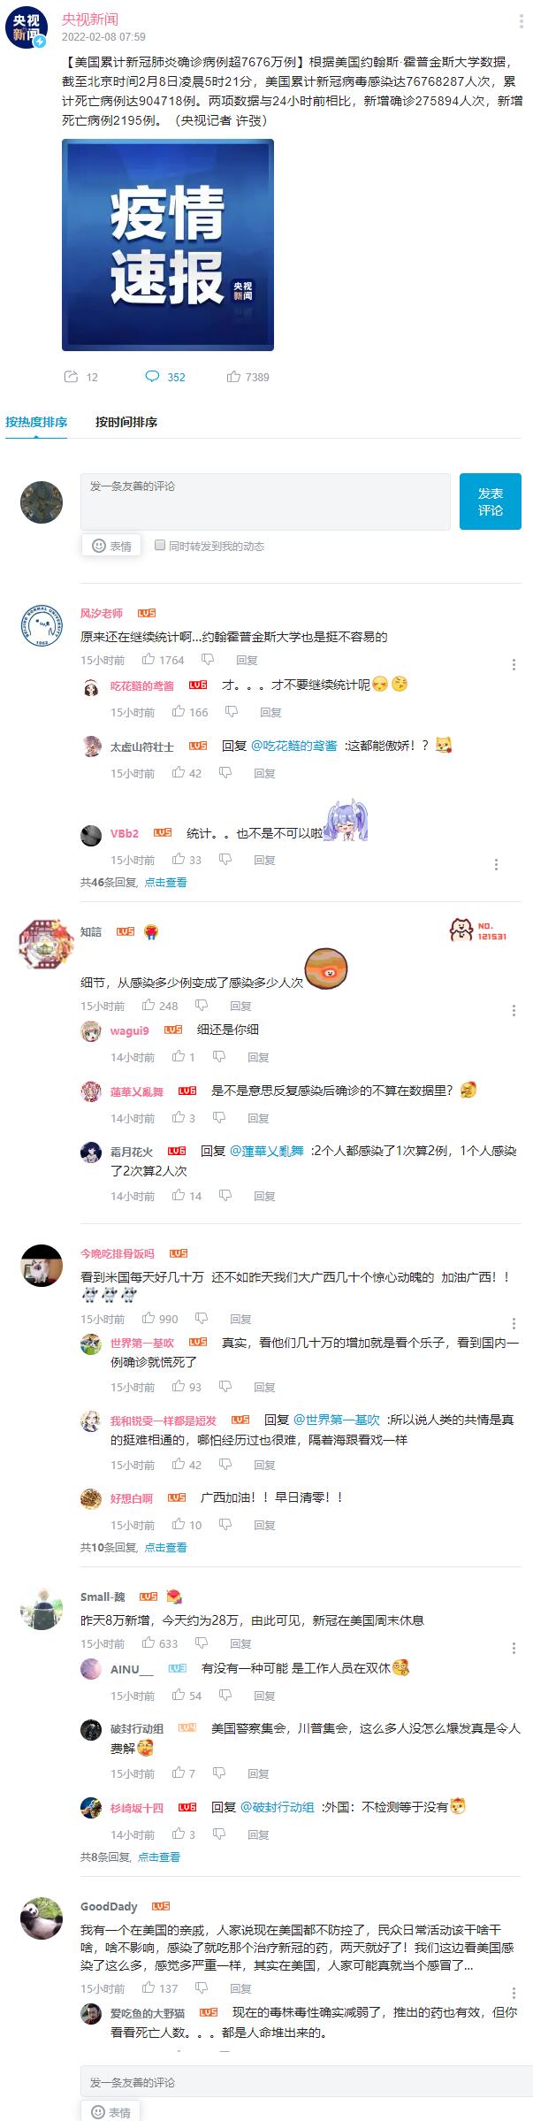This screenshot has width=533, height=2121.
Task: Dislike 风汐老师's comment
Action: tap(208, 659)
